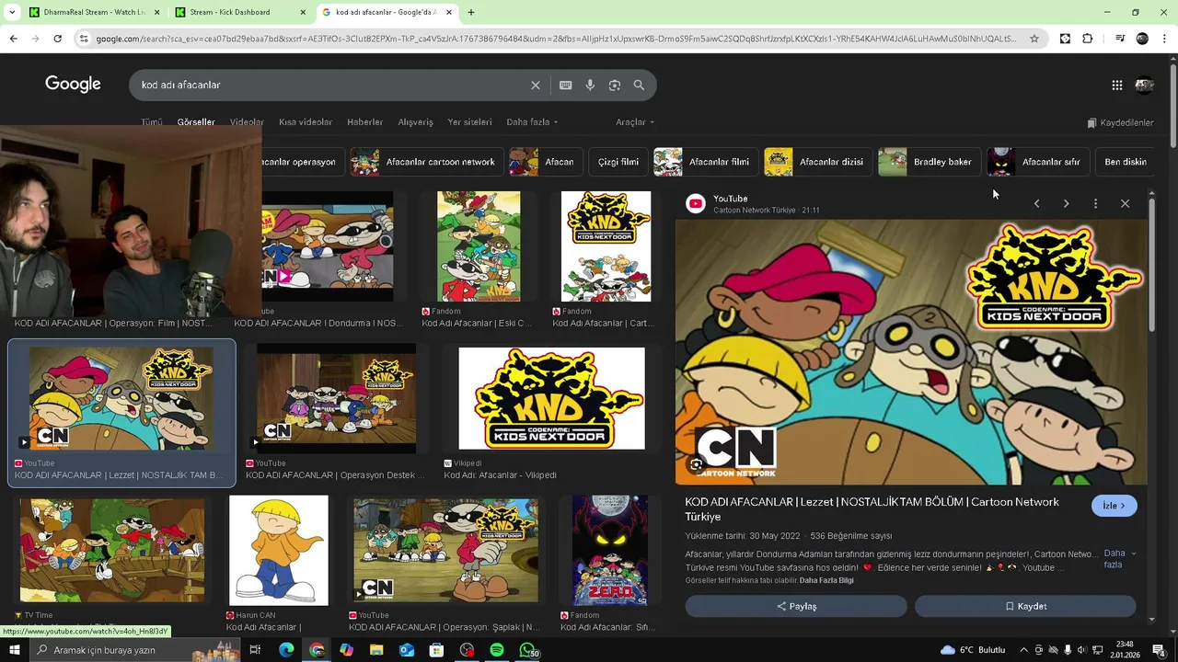Search by image with the camera lens icon
Image resolution: width=1178 pixels, height=662 pixels.
pyautogui.click(x=615, y=85)
